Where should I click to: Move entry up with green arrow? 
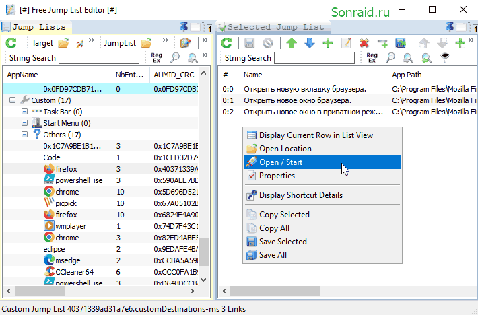coord(292,43)
